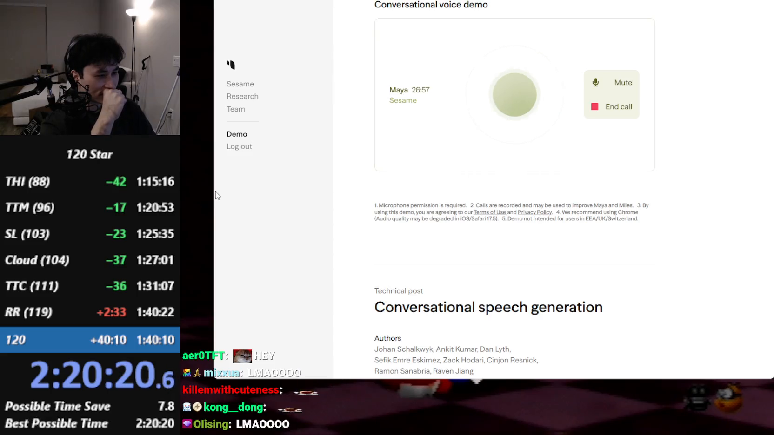Log out from the sidebar
Screen dimensions: 774x435
[239, 146]
